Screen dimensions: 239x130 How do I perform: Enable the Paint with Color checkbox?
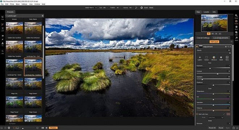coord(197,114)
